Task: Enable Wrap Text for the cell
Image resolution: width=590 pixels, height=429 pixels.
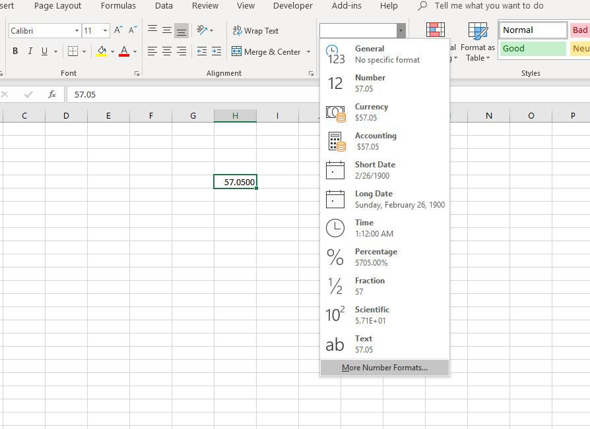Action: (256, 30)
